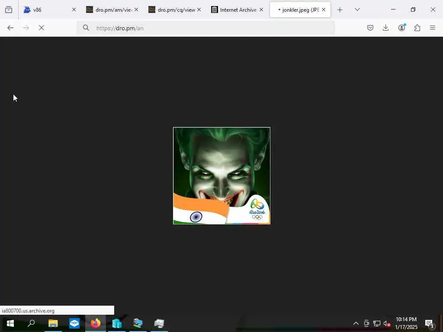Restore down the Firefox window
Viewport: 443px width, 332px height.
pyautogui.click(x=413, y=10)
